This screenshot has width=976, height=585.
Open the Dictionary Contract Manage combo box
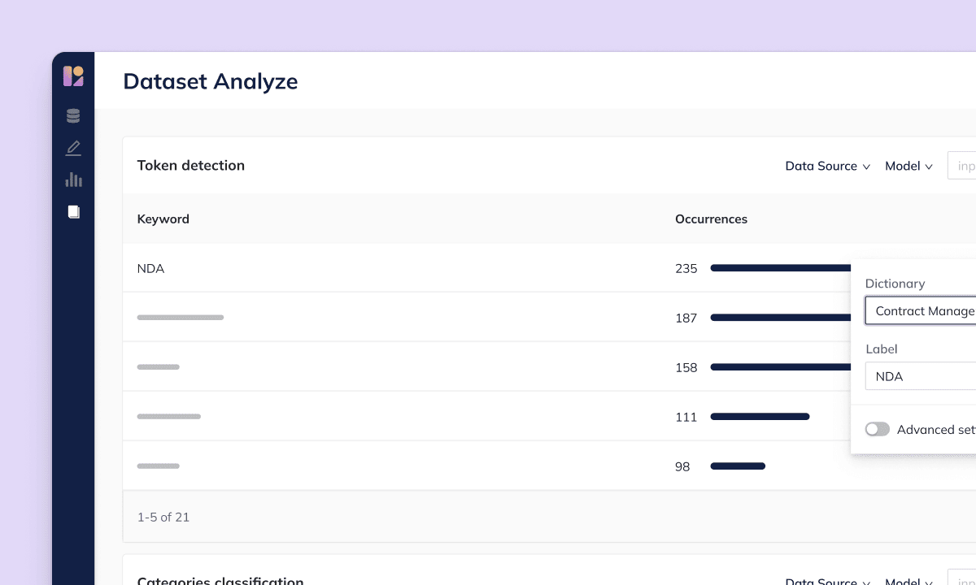(x=921, y=310)
